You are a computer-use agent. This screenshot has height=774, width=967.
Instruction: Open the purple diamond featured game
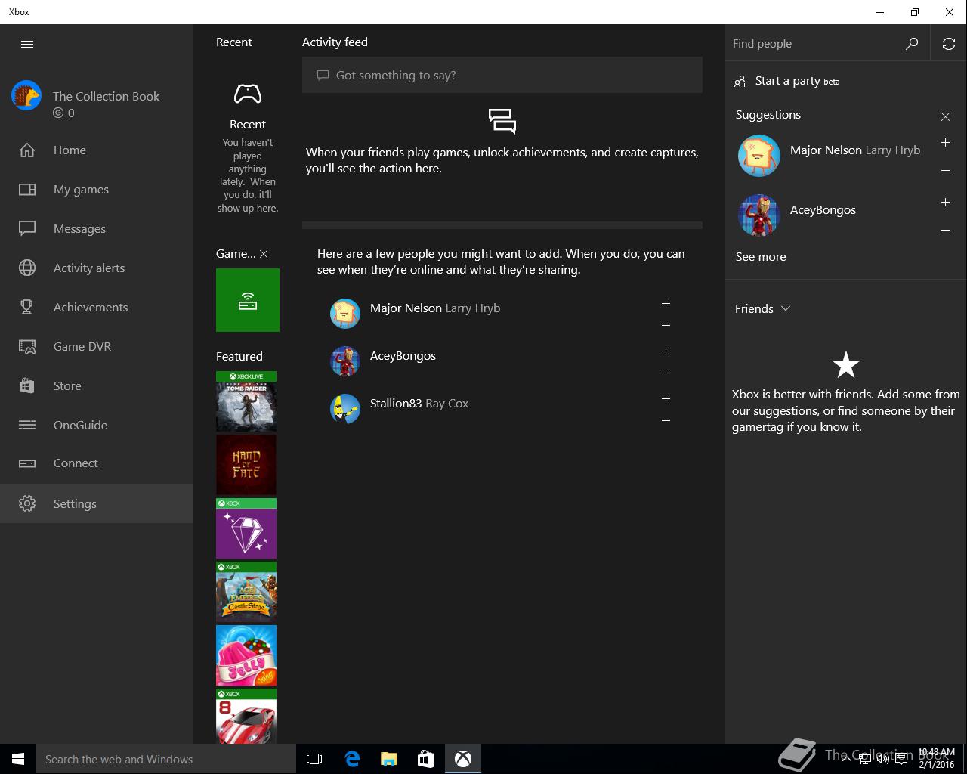click(x=246, y=528)
